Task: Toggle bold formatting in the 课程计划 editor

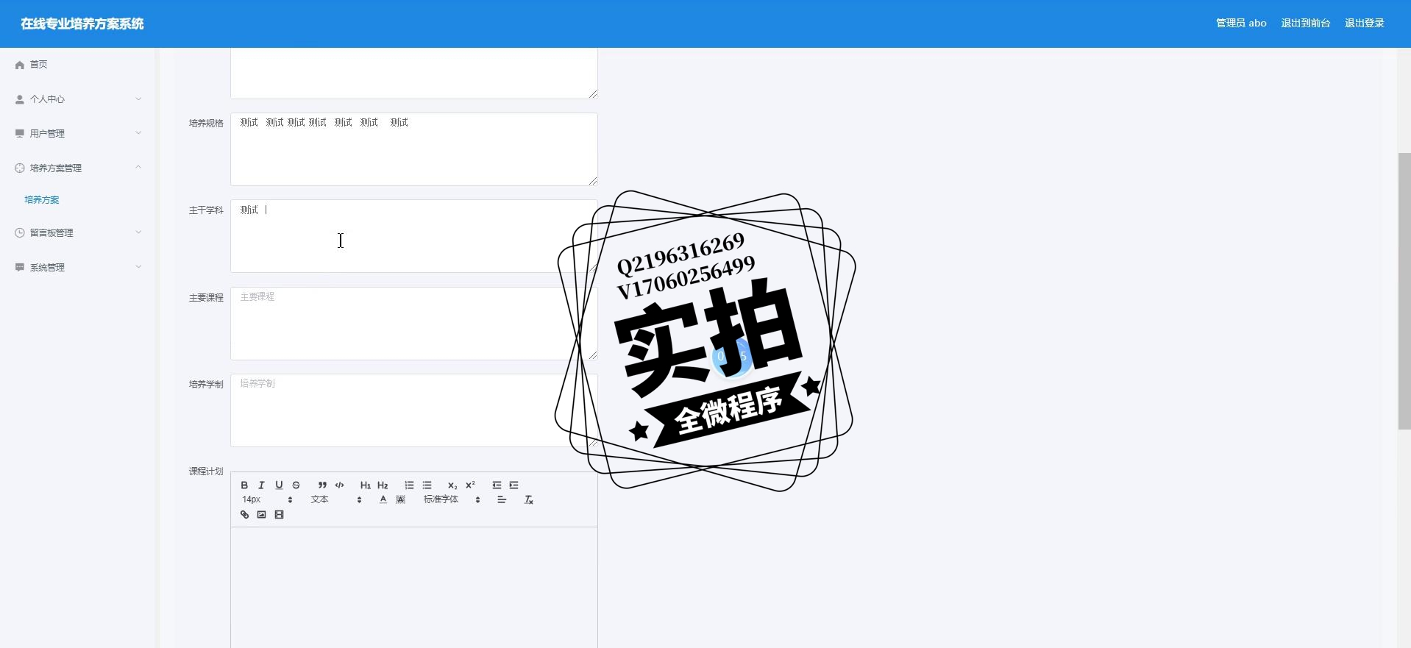Action: click(x=244, y=485)
